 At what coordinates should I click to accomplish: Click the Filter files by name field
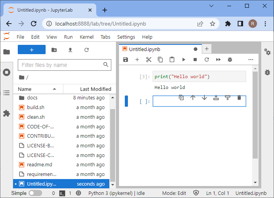coord(61,65)
